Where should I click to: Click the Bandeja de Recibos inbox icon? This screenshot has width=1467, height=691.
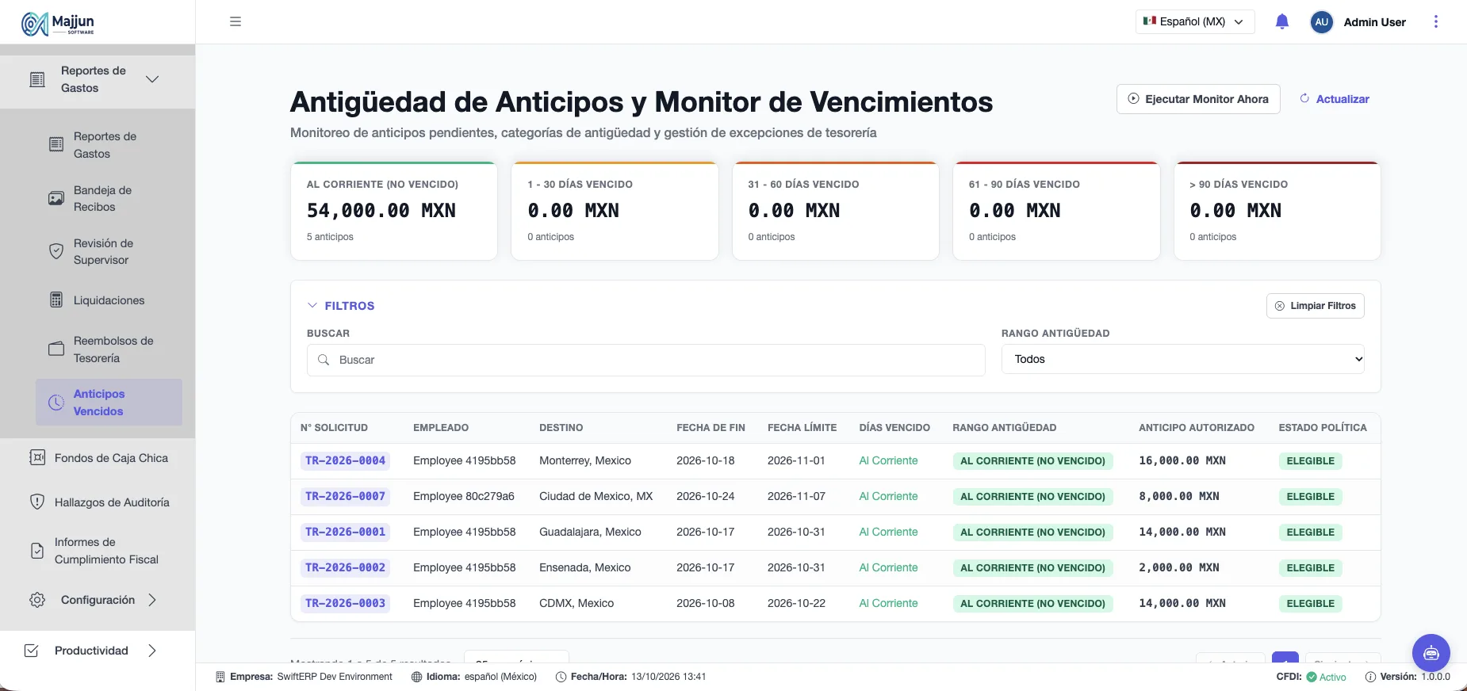point(56,198)
